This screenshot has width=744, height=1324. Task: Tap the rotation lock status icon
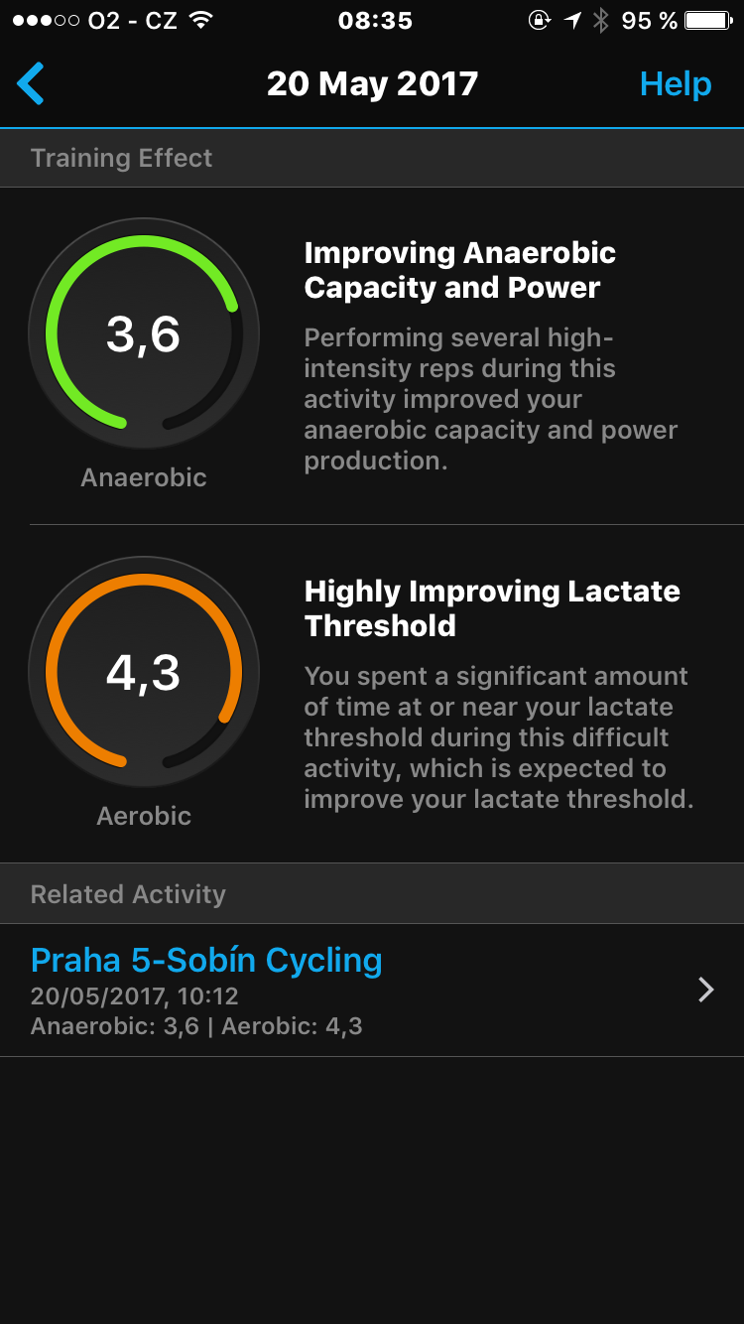point(540,21)
